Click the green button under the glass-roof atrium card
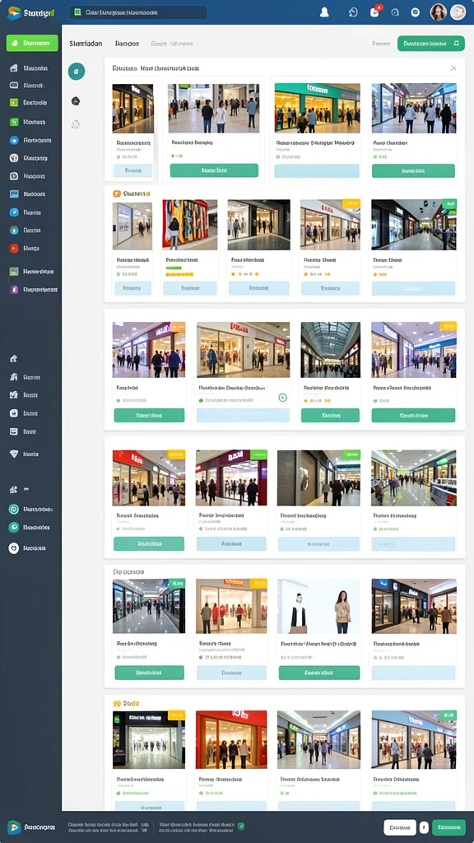The height and width of the screenshot is (843, 474). (330, 415)
